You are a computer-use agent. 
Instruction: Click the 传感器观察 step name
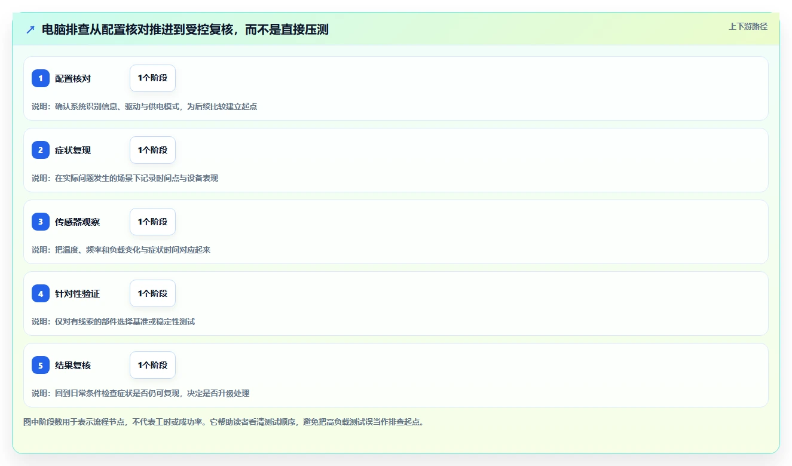[x=77, y=222]
